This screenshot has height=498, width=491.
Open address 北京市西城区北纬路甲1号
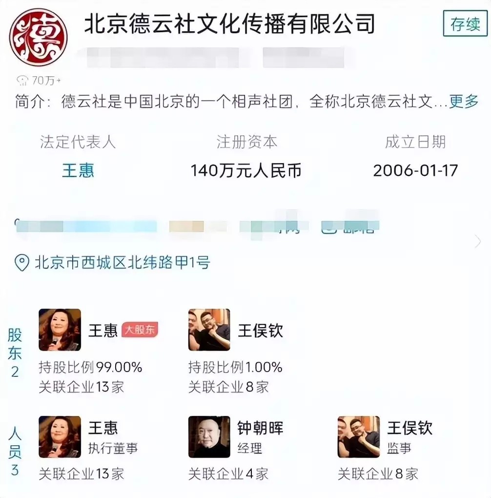(x=123, y=263)
